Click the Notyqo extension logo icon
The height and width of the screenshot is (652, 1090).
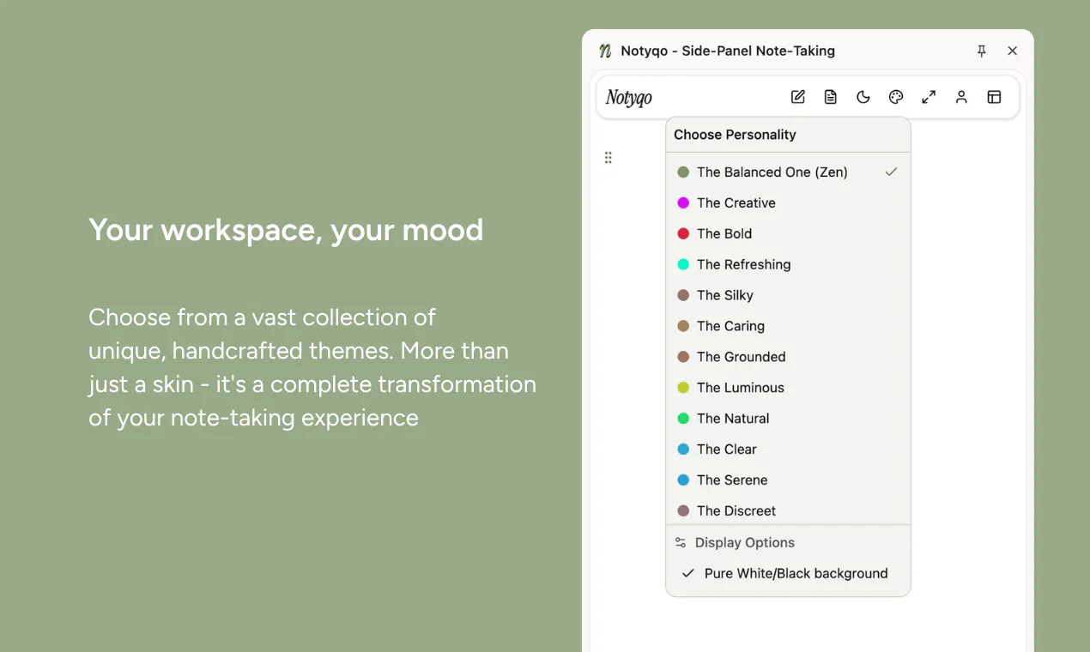click(605, 51)
